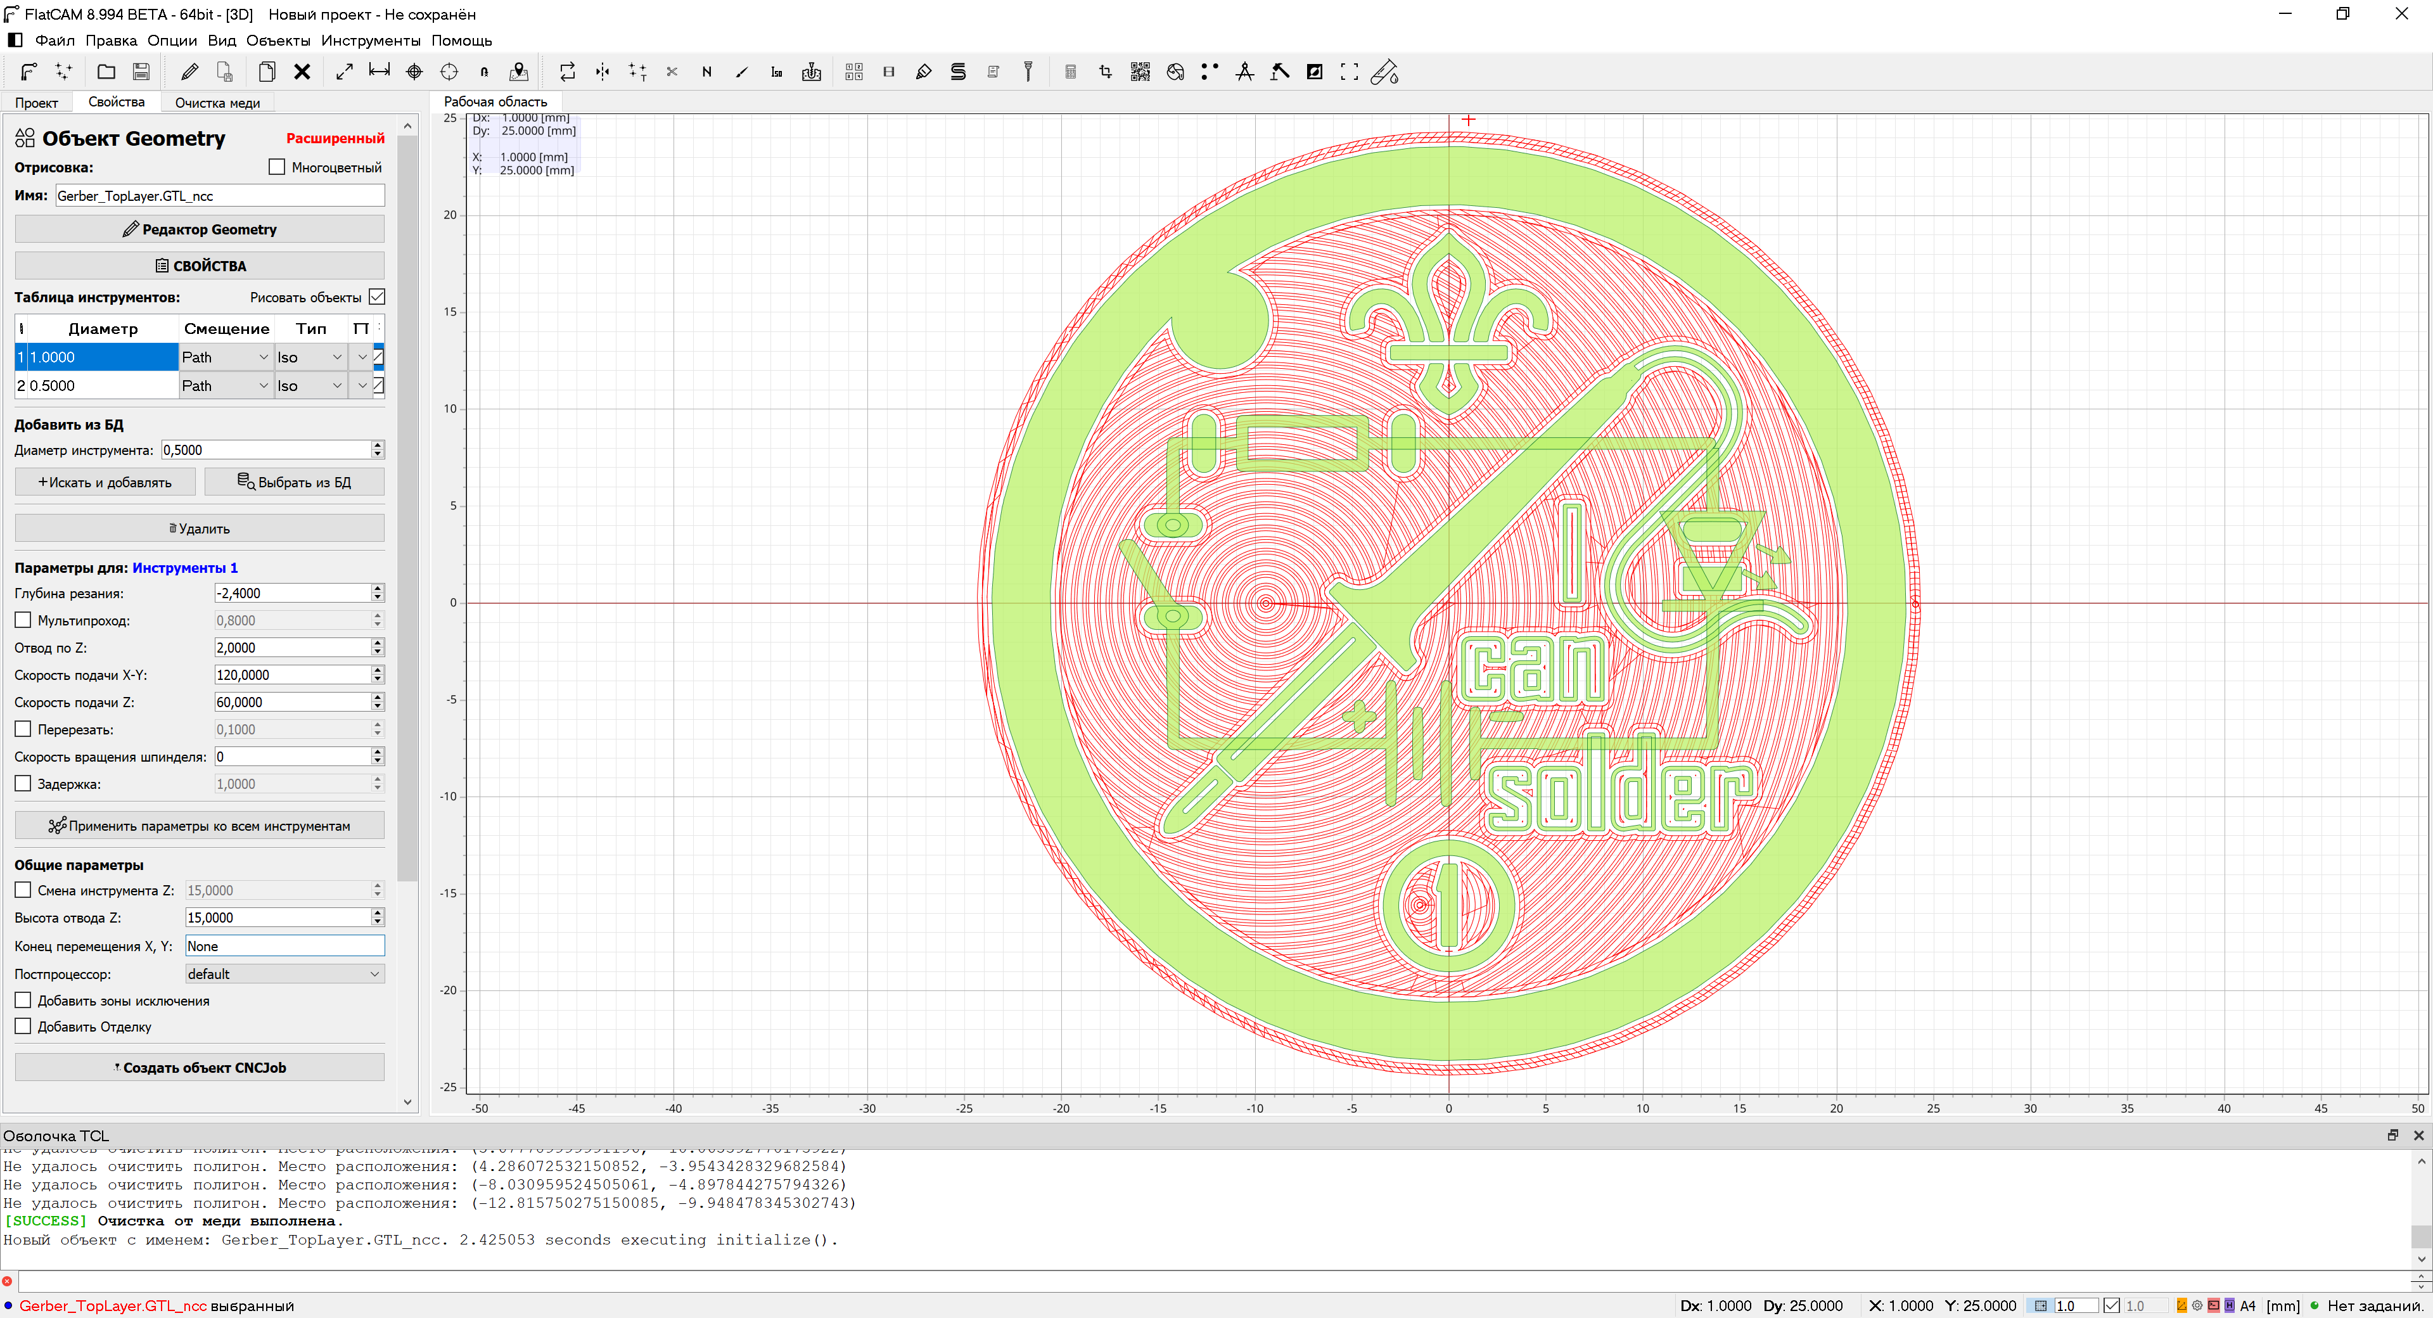This screenshot has width=2433, height=1318.
Task: Click the Open Project folder icon
Action: coord(106,72)
